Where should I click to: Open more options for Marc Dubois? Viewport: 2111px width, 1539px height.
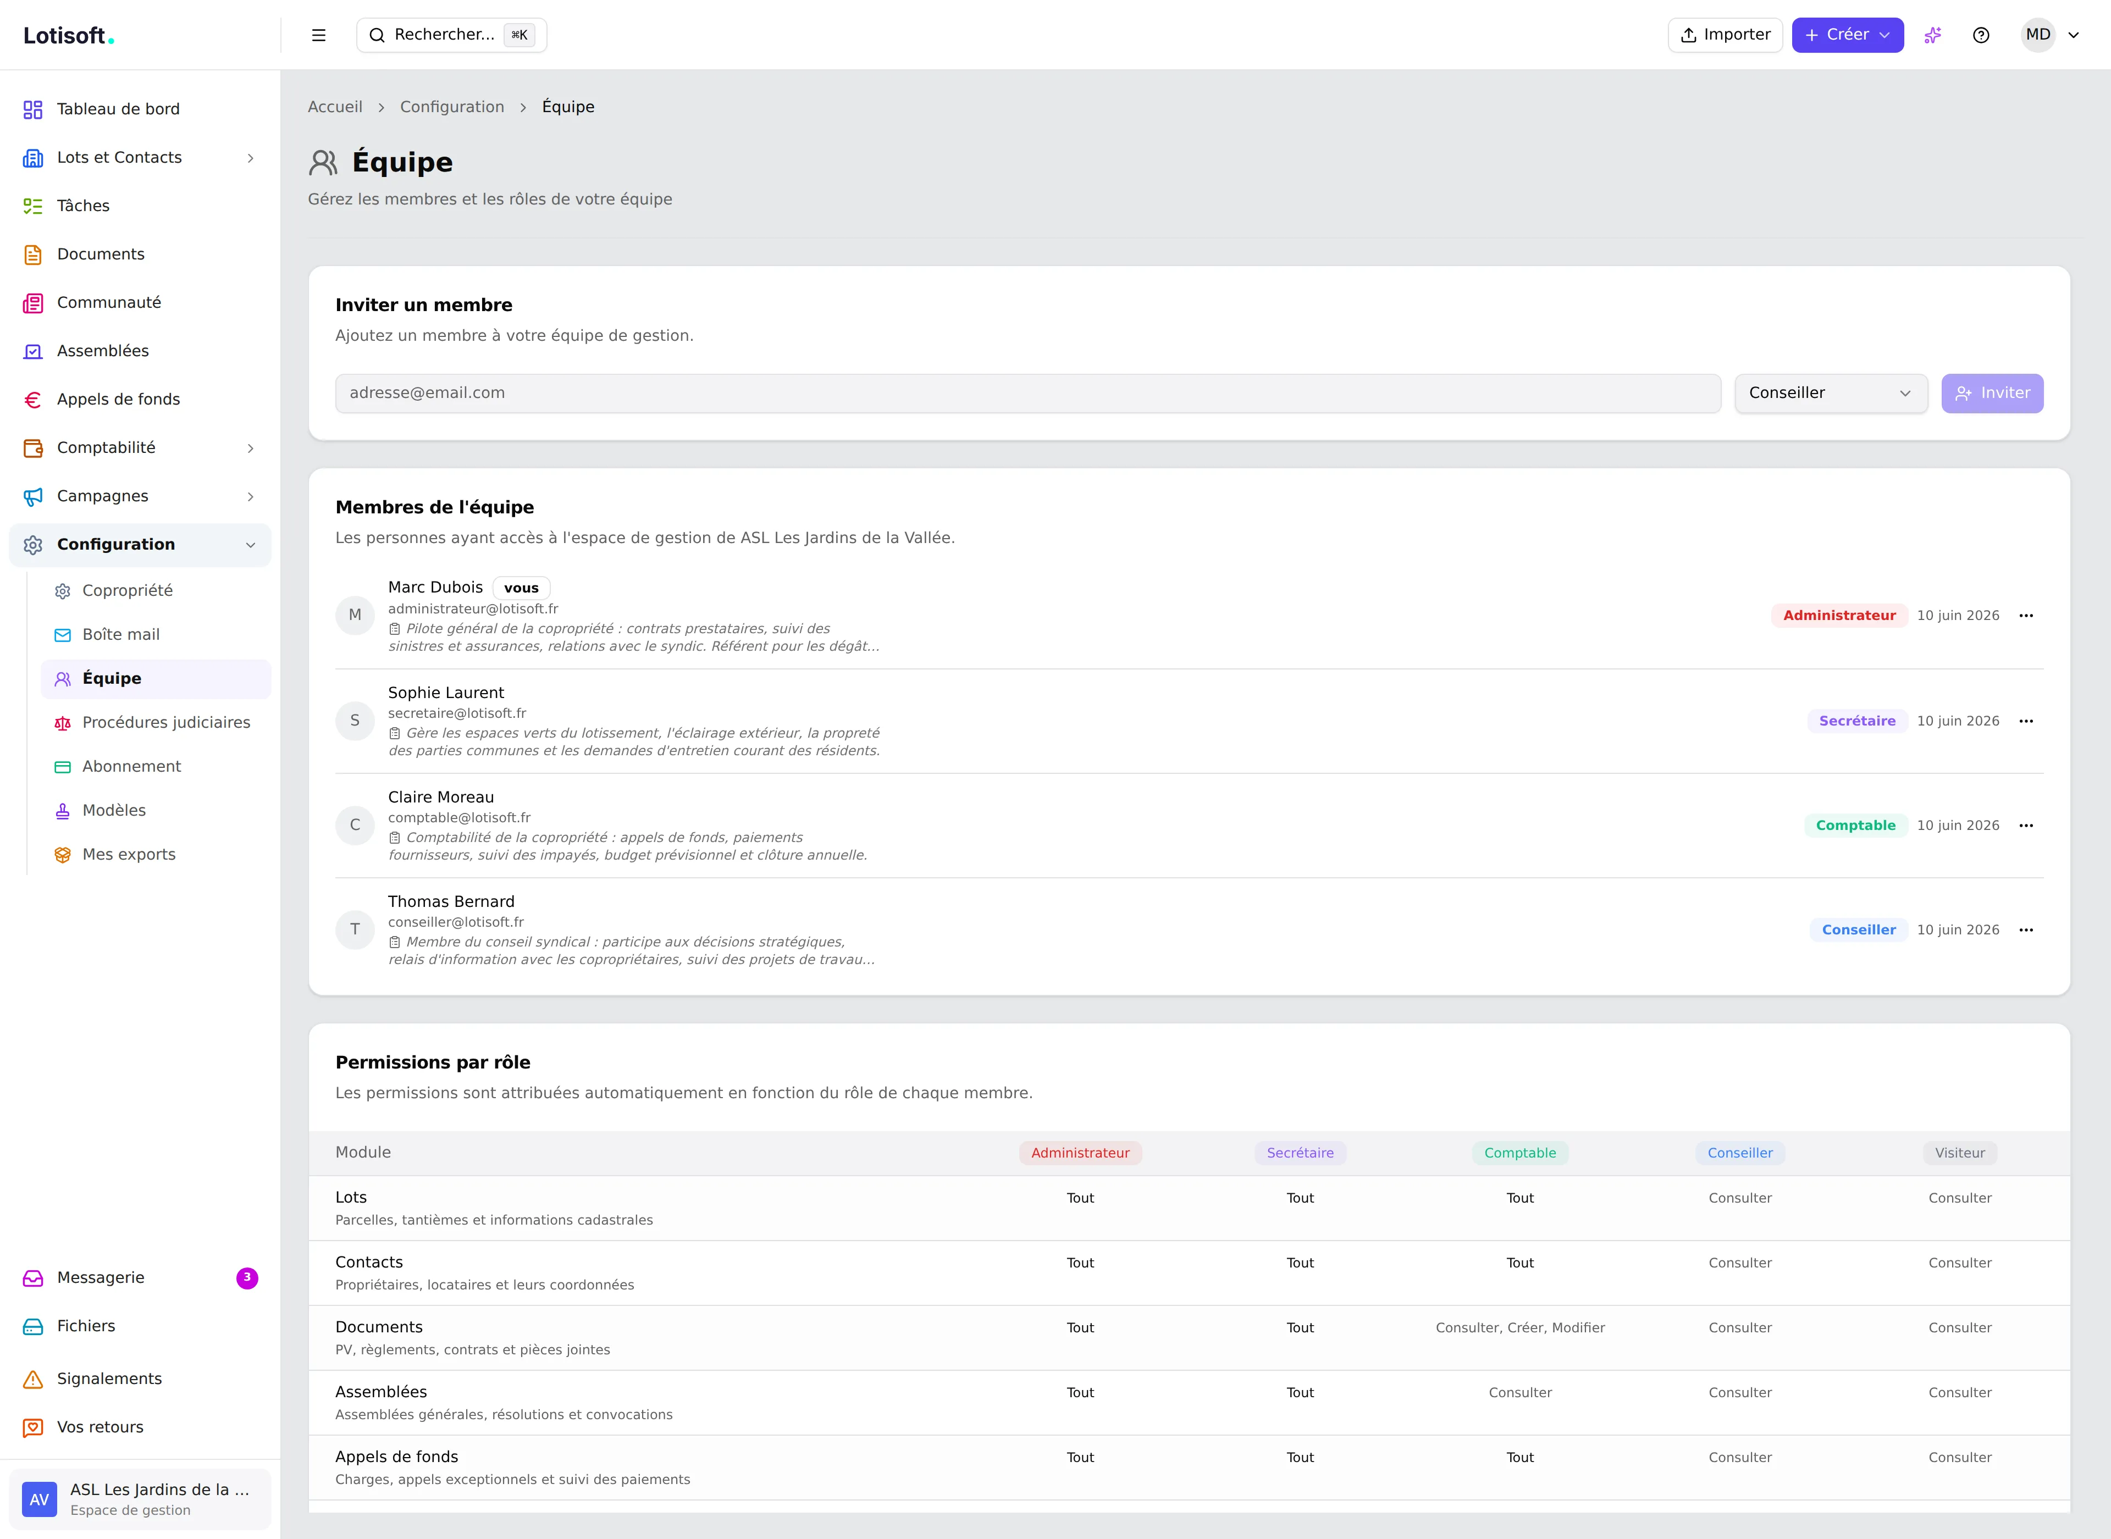pos(2026,616)
